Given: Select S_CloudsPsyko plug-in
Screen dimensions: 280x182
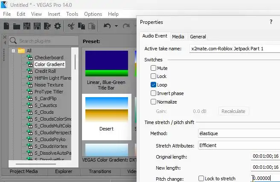Looking at the screenshot, I should 50,139.
